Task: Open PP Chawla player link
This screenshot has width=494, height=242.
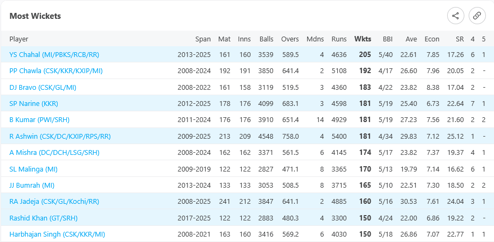Action: [x=56, y=71]
